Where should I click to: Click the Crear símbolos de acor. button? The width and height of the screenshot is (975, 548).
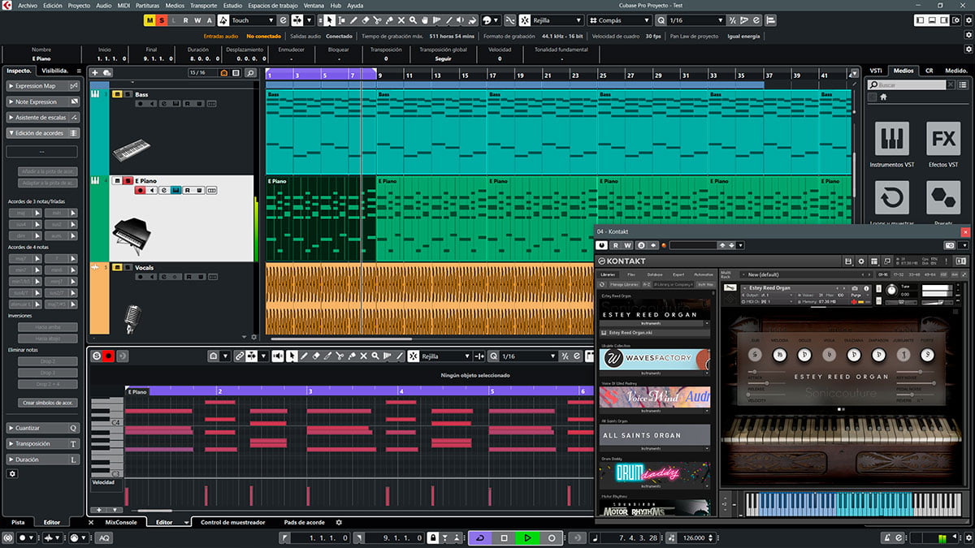pos(47,403)
